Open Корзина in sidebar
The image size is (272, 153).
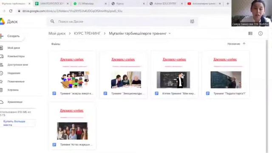click(x=13, y=90)
